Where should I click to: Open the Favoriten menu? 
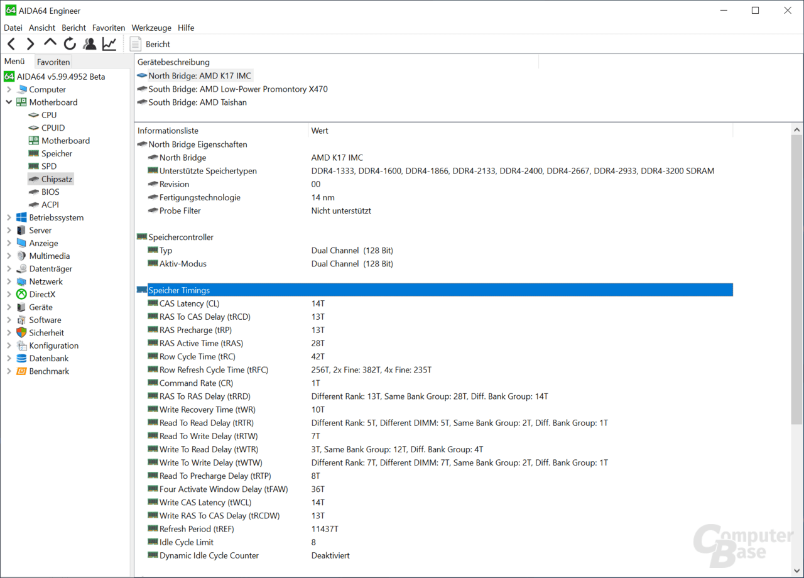(109, 28)
